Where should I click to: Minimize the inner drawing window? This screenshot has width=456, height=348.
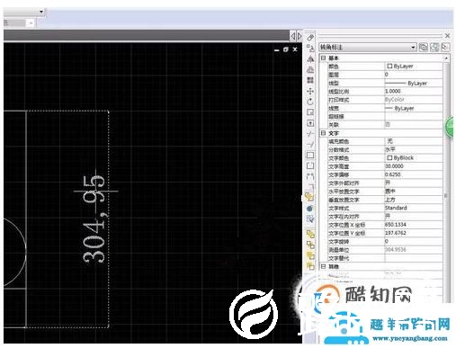click(276, 49)
